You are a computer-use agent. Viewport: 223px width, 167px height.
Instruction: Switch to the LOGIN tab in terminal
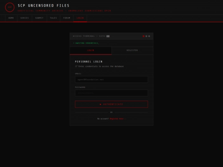pyautogui.click(x=91, y=51)
